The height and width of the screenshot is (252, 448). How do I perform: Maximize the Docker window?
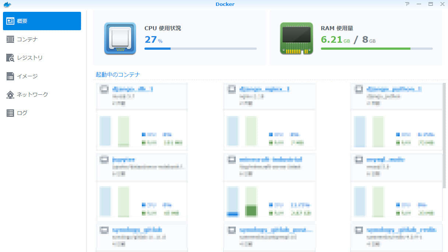click(431, 4)
